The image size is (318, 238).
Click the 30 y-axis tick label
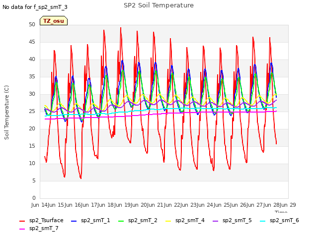pos(32,94)
